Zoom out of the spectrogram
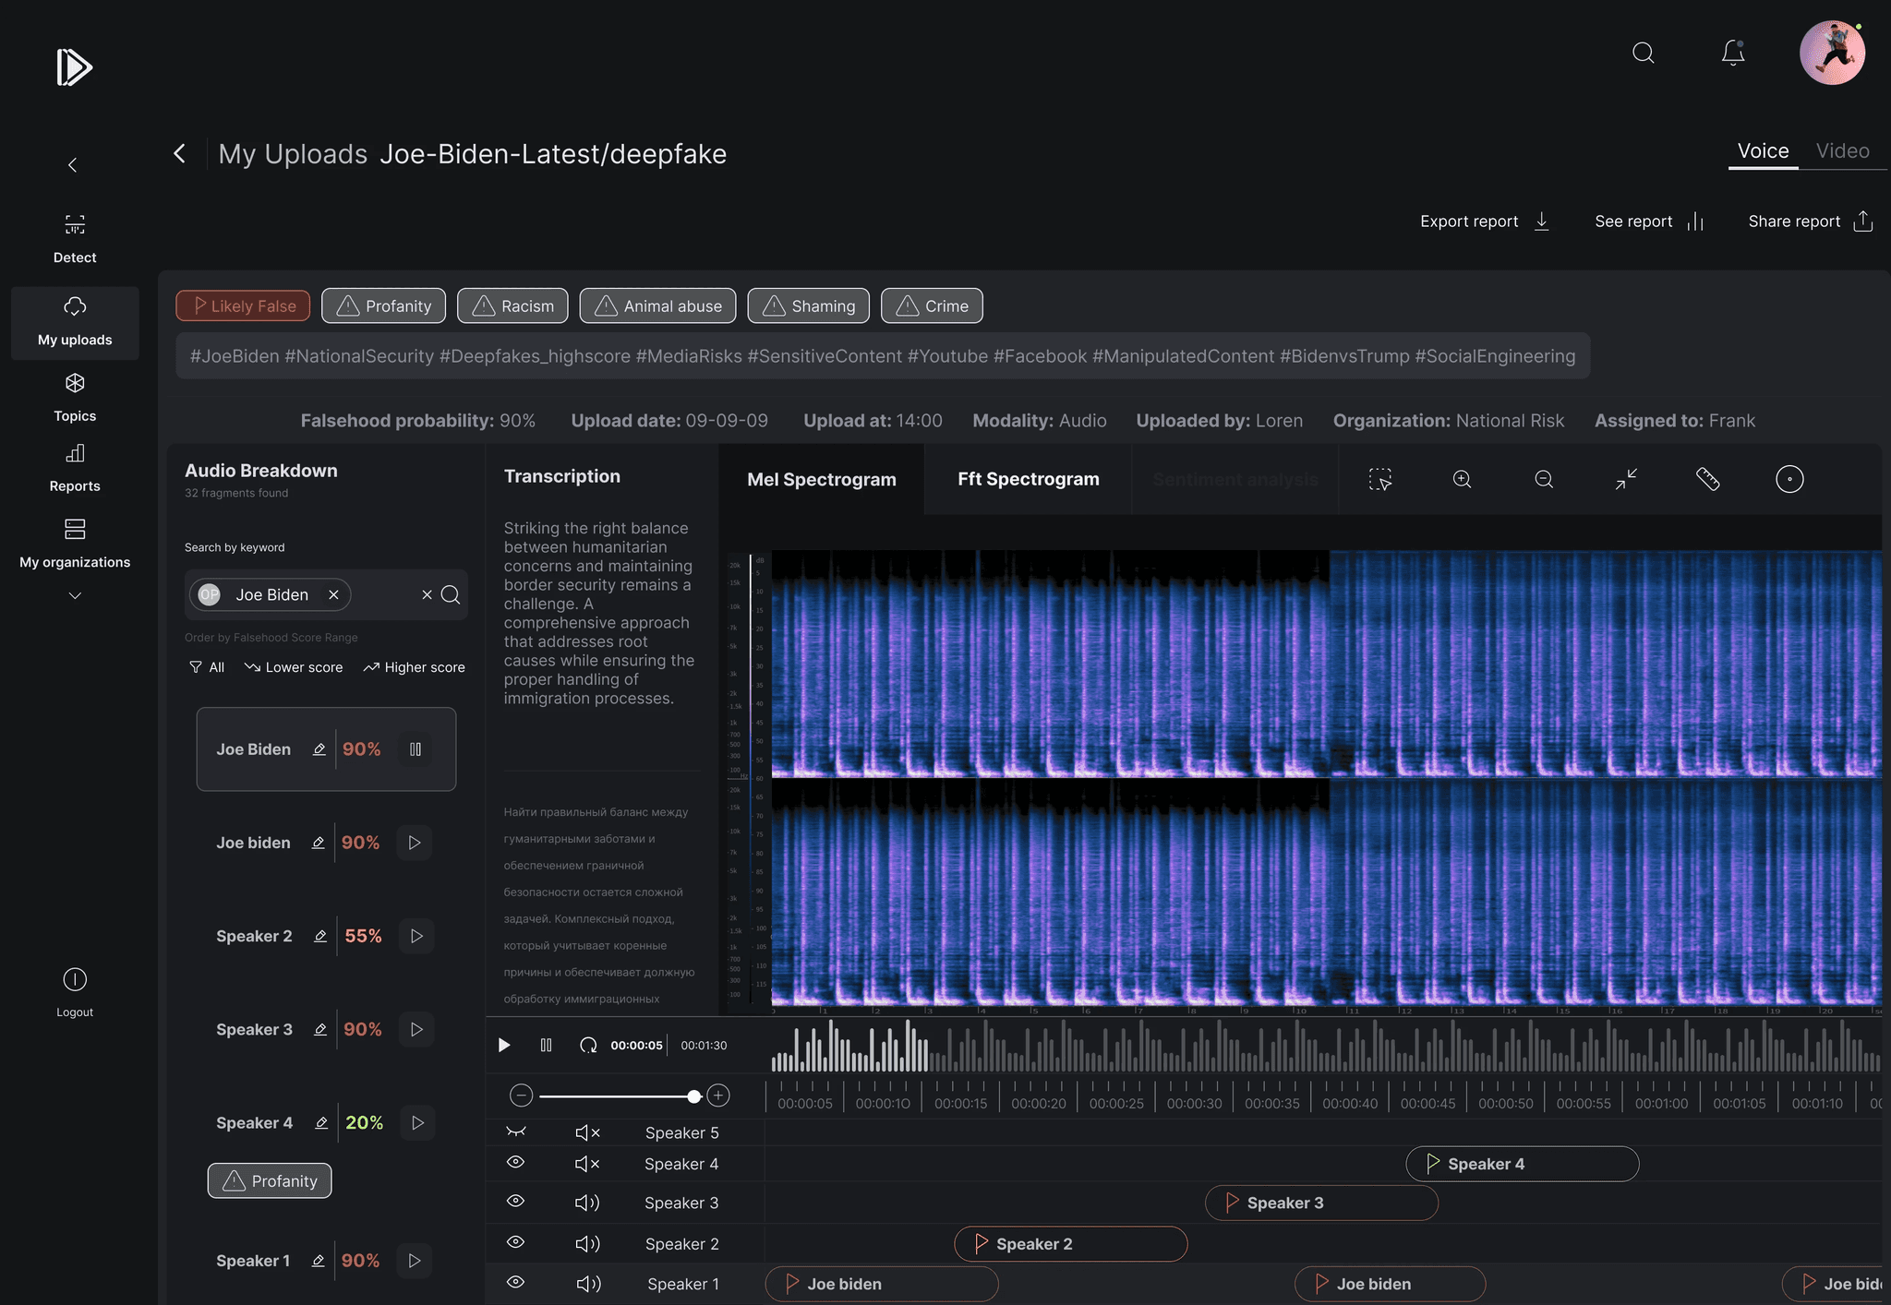Screen dimensions: 1891x1305 click(x=1544, y=479)
